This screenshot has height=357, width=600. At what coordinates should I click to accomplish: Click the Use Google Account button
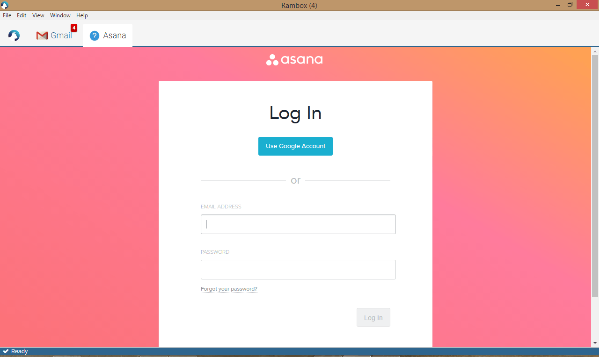[295, 146]
